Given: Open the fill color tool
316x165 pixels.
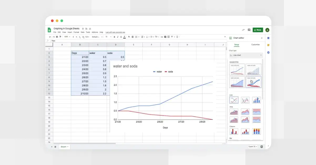Looking at the screenshot, I should point(129,37).
